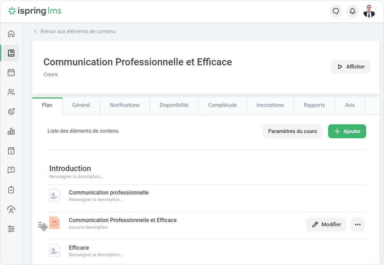The height and width of the screenshot is (265, 384).
Task: Open the user profile avatar menu
Action: click(x=369, y=11)
